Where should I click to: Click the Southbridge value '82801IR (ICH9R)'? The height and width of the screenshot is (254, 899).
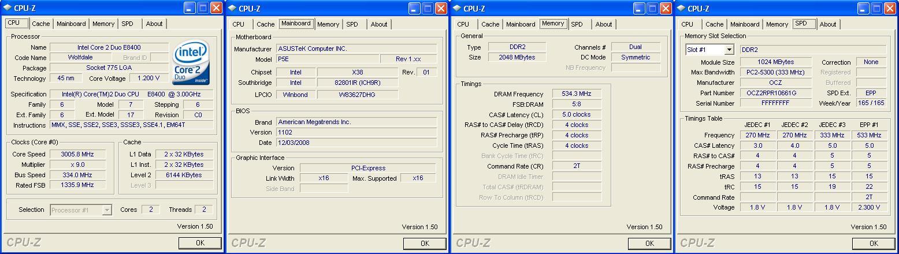point(358,83)
